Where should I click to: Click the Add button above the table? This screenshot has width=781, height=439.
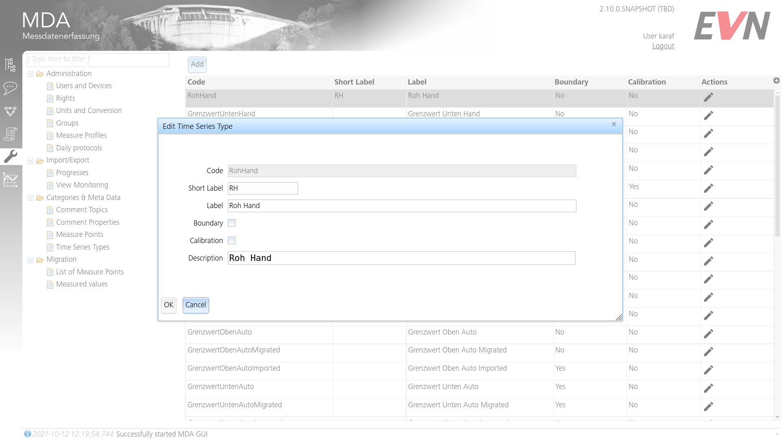(197, 64)
